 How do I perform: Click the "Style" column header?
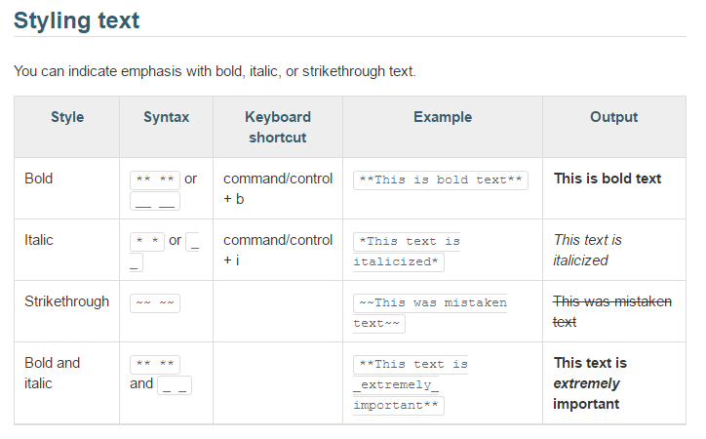(67, 117)
